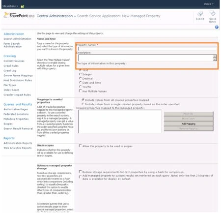Select include values from a single crawled property

83,104
